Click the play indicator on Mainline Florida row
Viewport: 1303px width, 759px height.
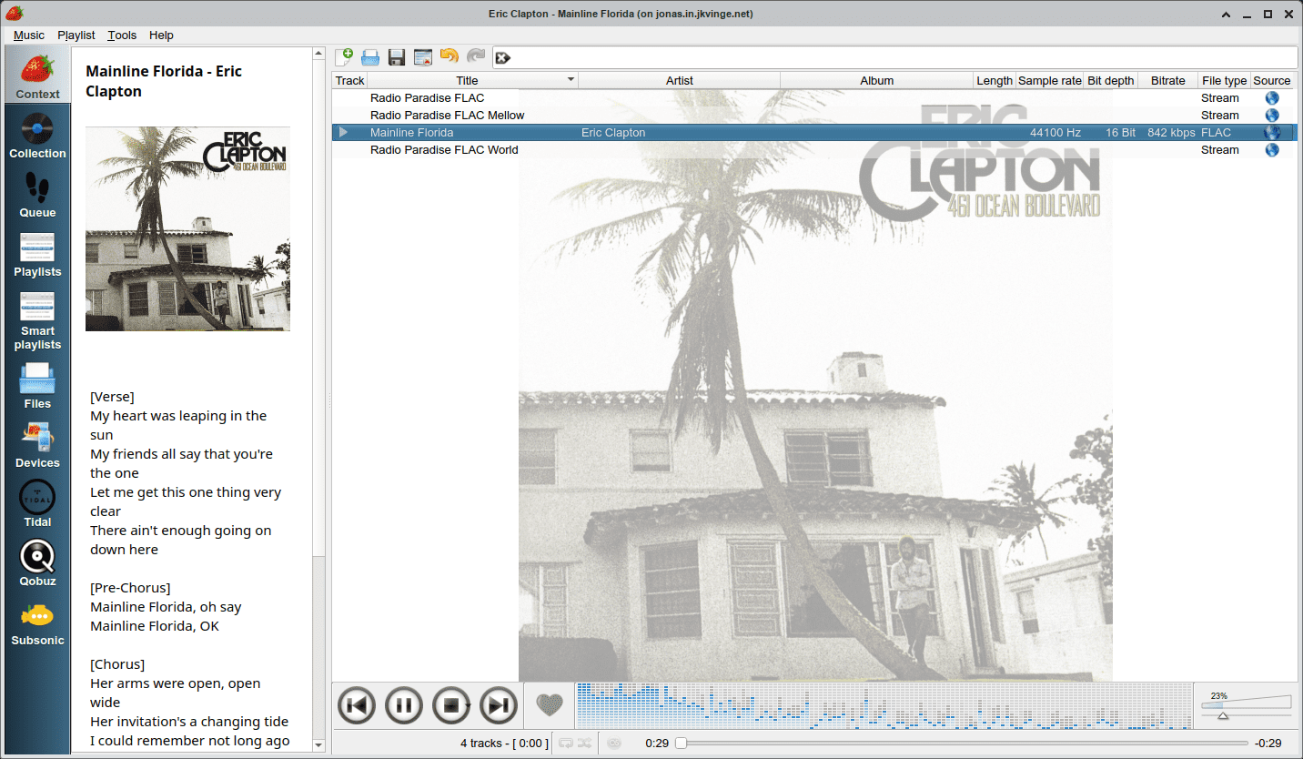[x=343, y=133]
